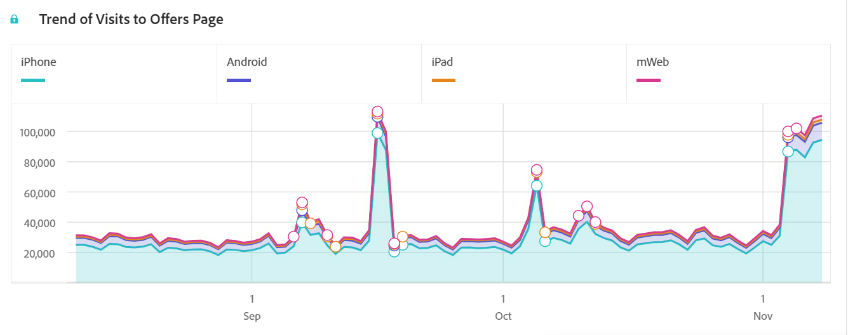Click the orange iPad color swatch line
848x335 pixels.
pyautogui.click(x=443, y=81)
